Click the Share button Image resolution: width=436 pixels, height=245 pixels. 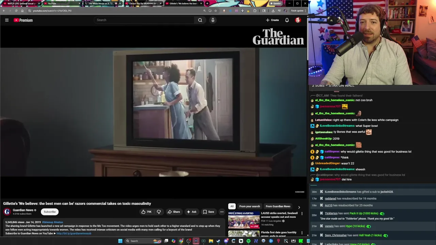pyautogui.click(x=174, y=212)
